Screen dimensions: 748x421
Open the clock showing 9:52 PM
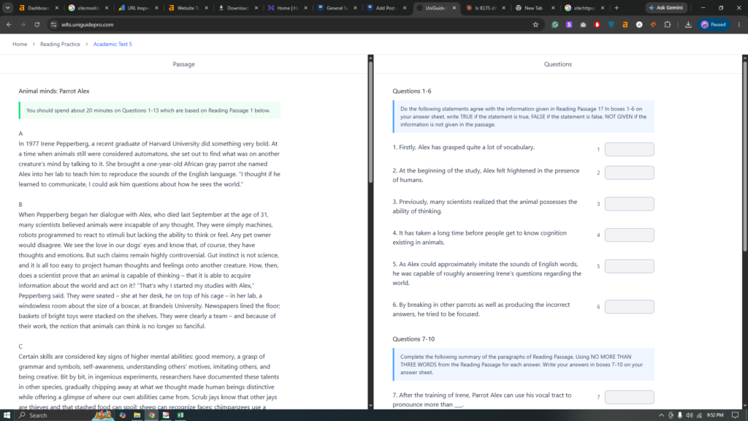[714, 415]
